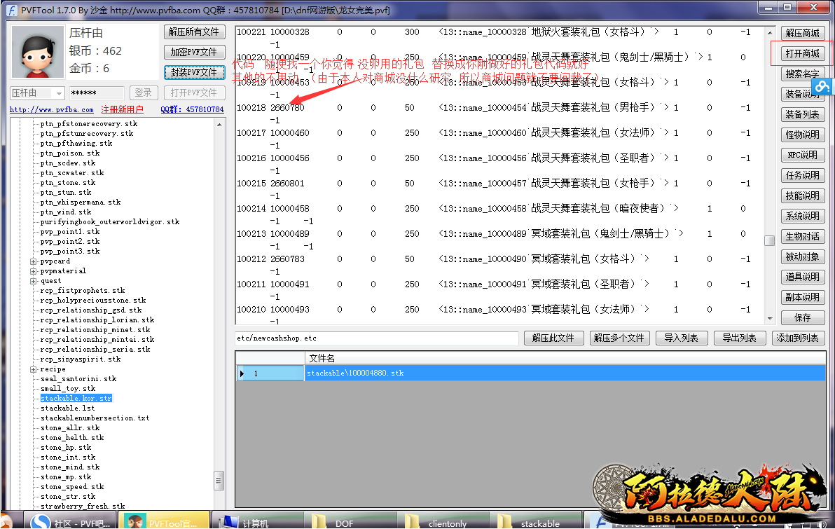The width and height of the screenshot is (835, 529).
Task: Expand the recipe tree folder
Action: click(x=33, y=369)
